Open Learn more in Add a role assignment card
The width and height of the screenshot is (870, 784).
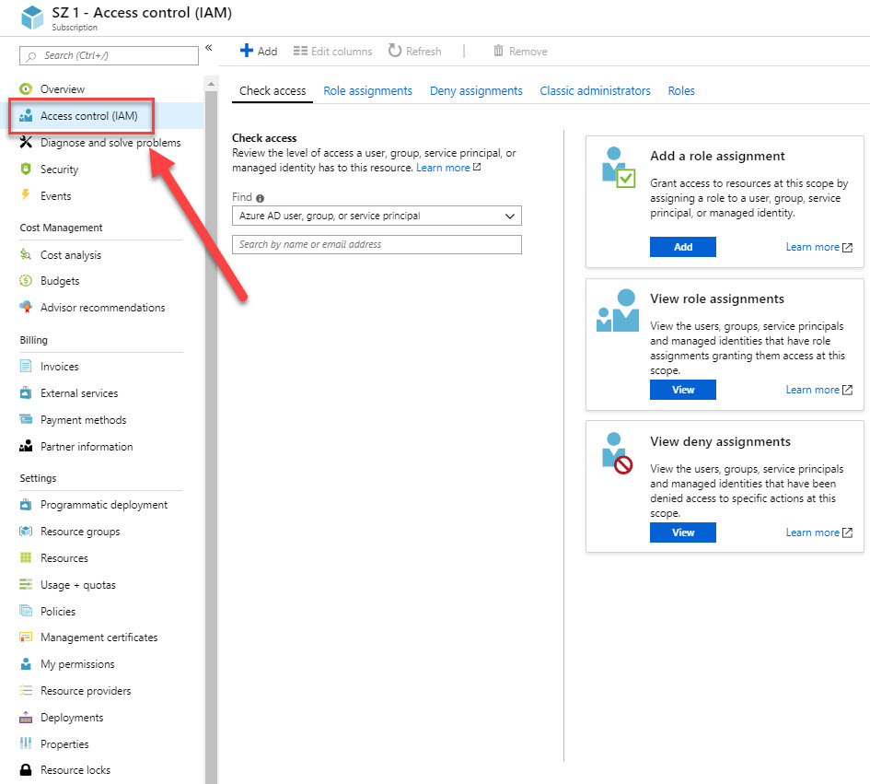[x=818, y=247]
